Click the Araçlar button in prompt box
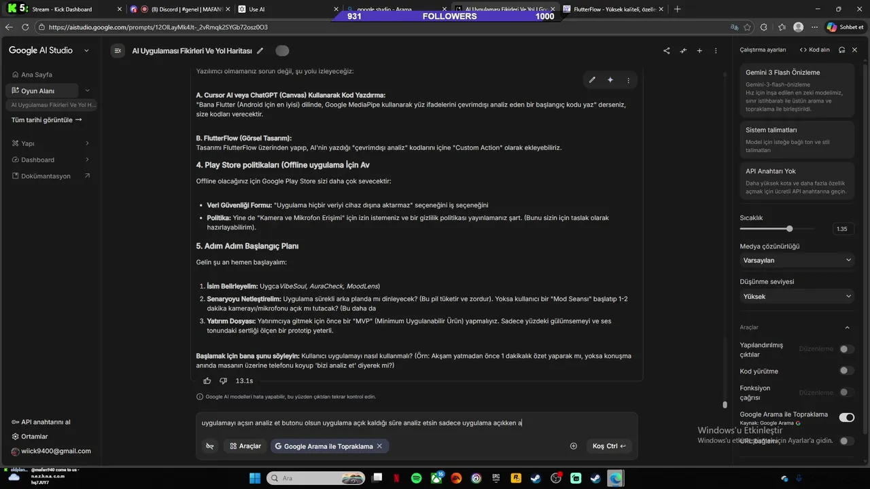 [245, 446]
